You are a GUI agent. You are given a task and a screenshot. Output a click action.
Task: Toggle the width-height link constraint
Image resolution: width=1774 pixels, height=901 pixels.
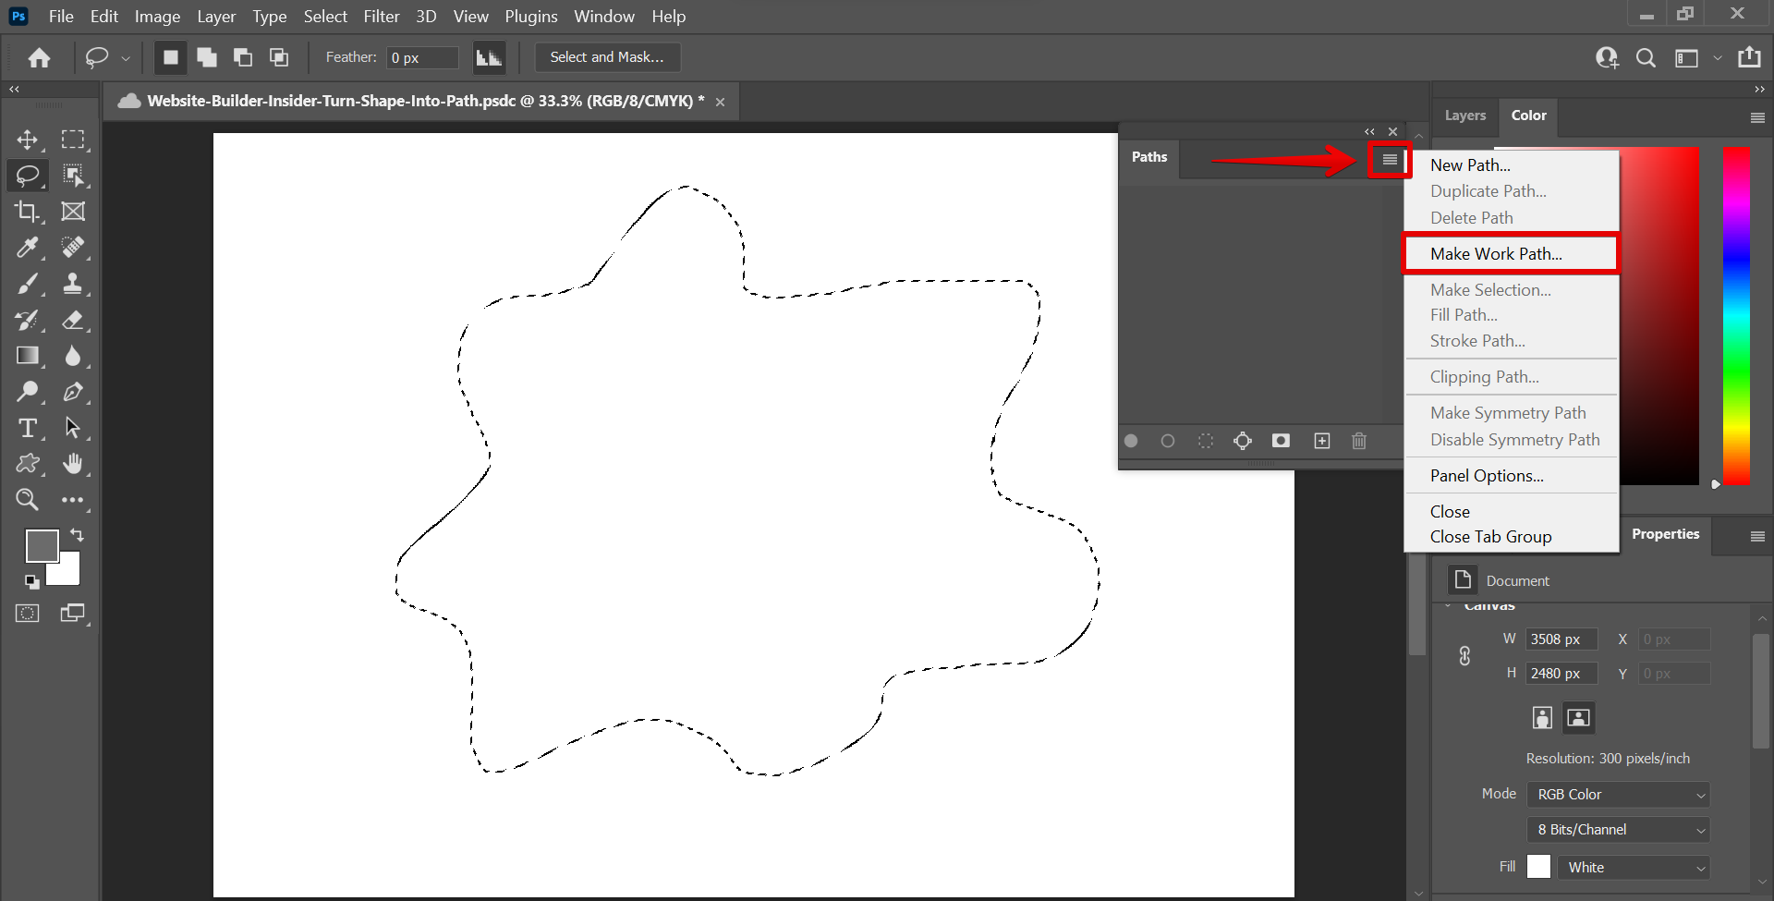tap(1464, 656)
